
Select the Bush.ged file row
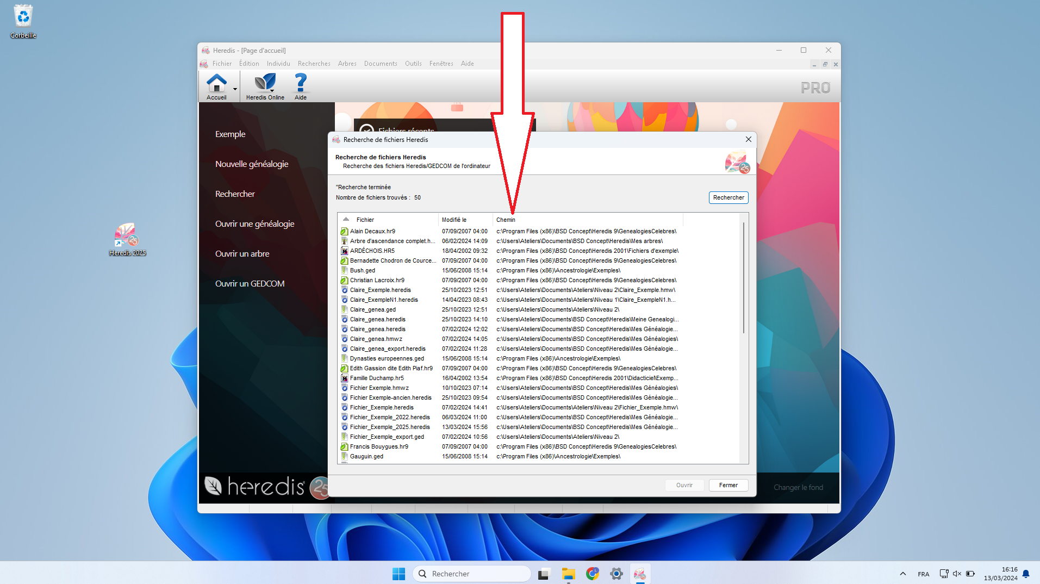pyautogui.click(x=363, y=270)
